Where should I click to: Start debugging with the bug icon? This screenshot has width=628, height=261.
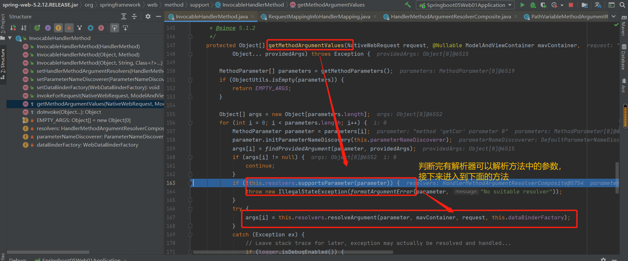533,5
